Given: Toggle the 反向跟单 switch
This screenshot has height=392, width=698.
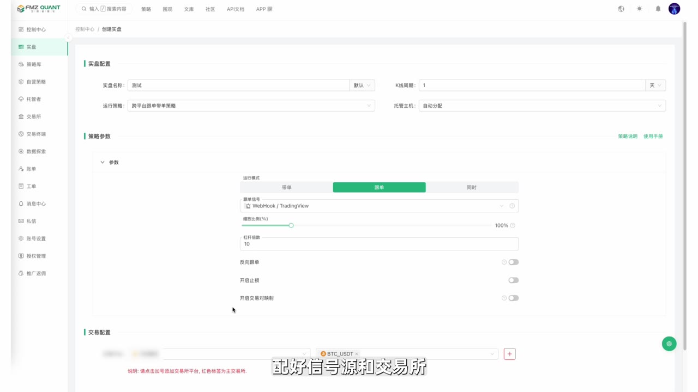Looking at the screenshot, I should [514, 262].
